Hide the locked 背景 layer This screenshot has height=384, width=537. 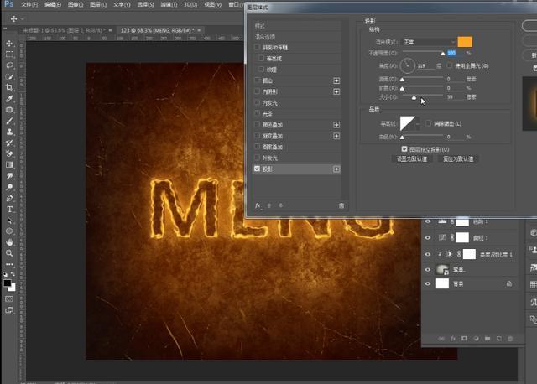[428, 283]
